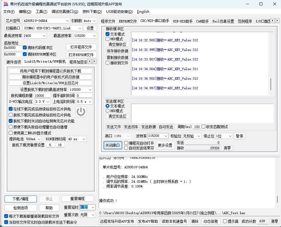
Task: Click 周期(ms) input field showing 100
Action: click(x=197, y=127)
